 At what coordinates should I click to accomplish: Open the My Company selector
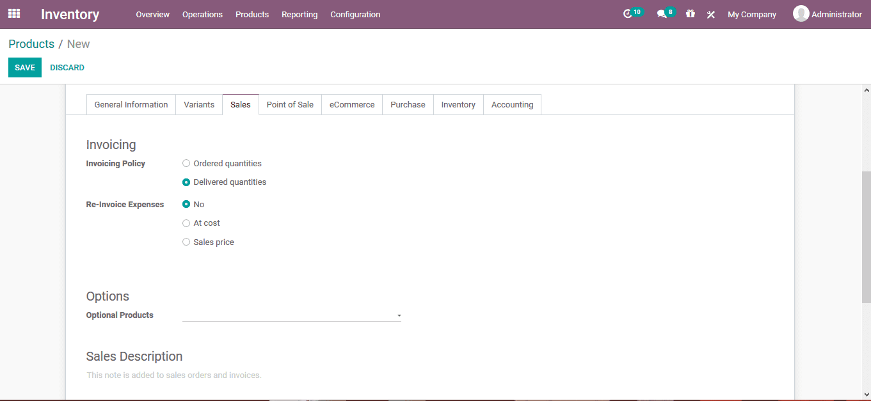pos(752,14)
